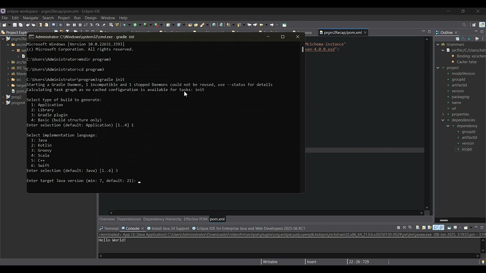Click the Insert status bar entry
This screenshot has width=486, height=273.
[x=311, y=262]
